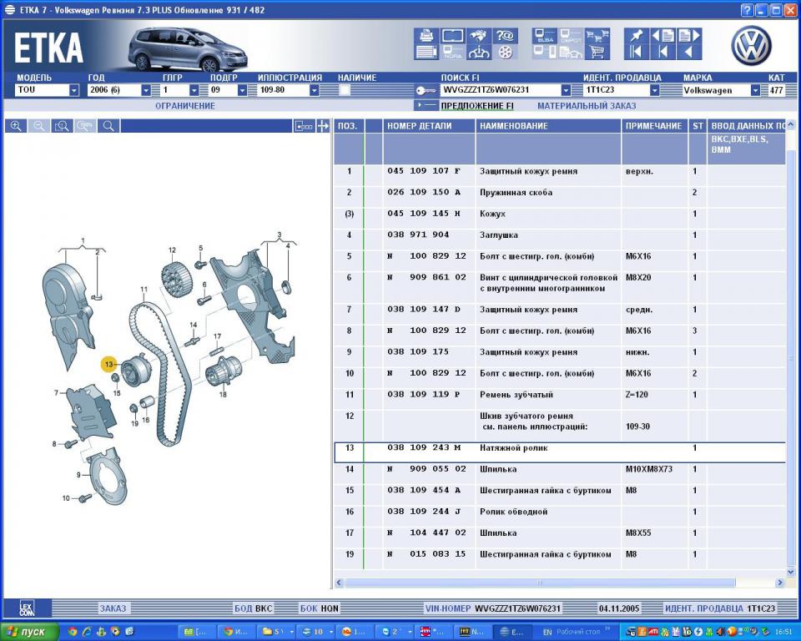Screen dimensions: 801x641
Task: Open the single shopping cart icon
Action: click(597, 52)
